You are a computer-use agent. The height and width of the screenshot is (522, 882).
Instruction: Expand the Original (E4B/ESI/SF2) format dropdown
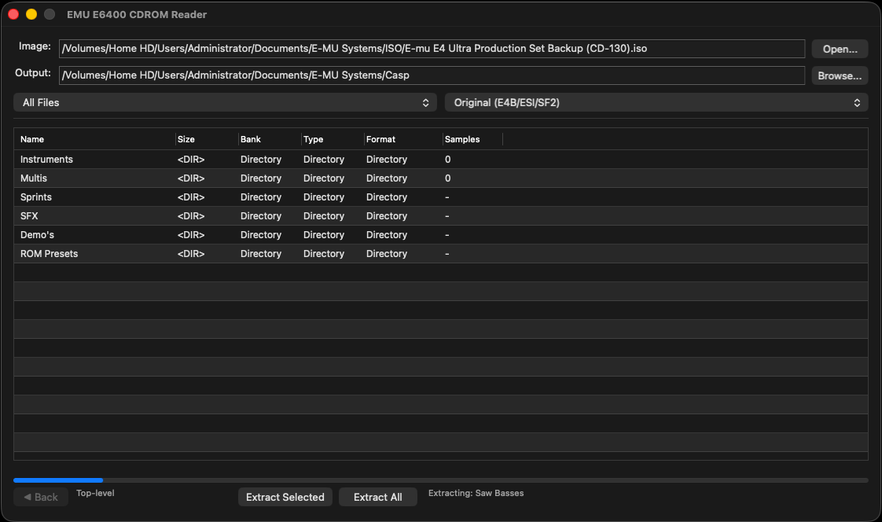(656, 102)
